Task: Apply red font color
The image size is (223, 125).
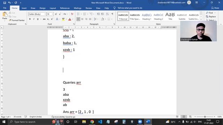Action: pos(70,19)
